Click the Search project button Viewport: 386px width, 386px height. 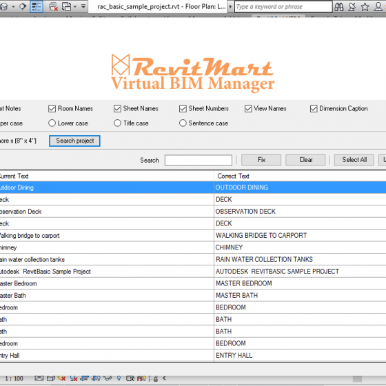click(x=74, y=141)
